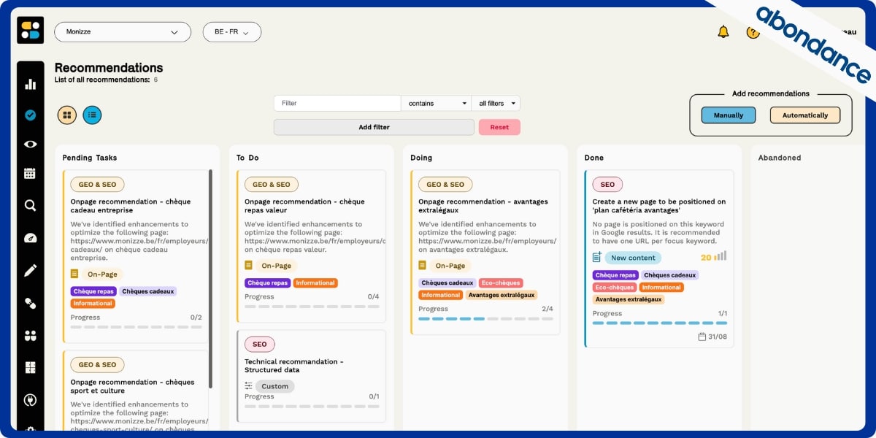Click the eye icon in the sidebar
Image resolution: width=876 pixels, height=438 pixels.
click(x=30, y=144)
